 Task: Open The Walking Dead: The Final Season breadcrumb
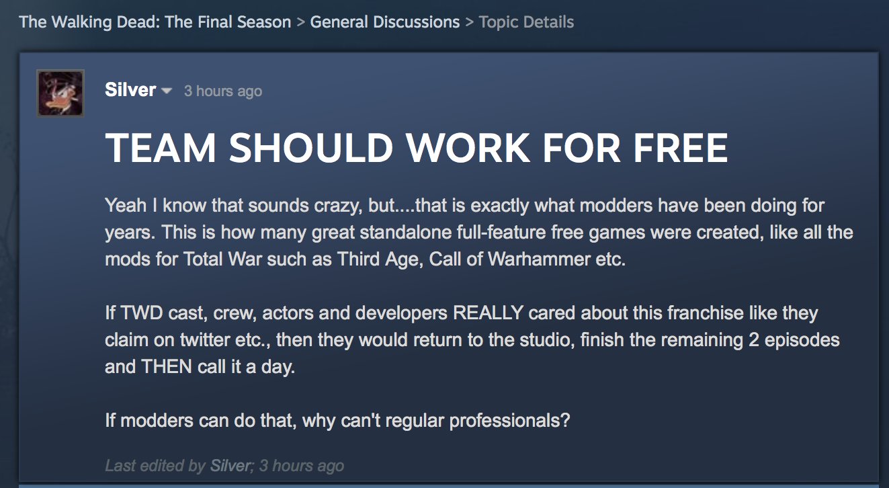click(x=155, y=22)
